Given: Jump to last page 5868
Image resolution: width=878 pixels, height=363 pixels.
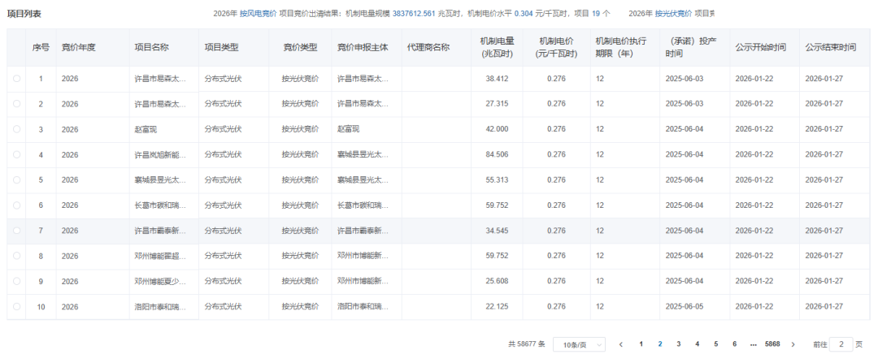Looking at the screenshot, I should click(772, 344).
